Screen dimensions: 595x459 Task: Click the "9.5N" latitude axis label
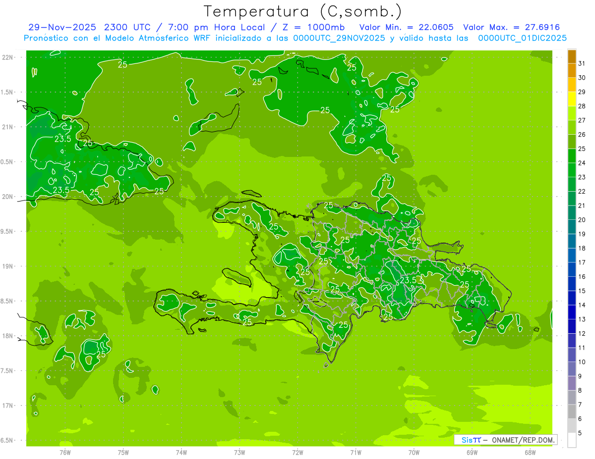[x=8, y=231]
